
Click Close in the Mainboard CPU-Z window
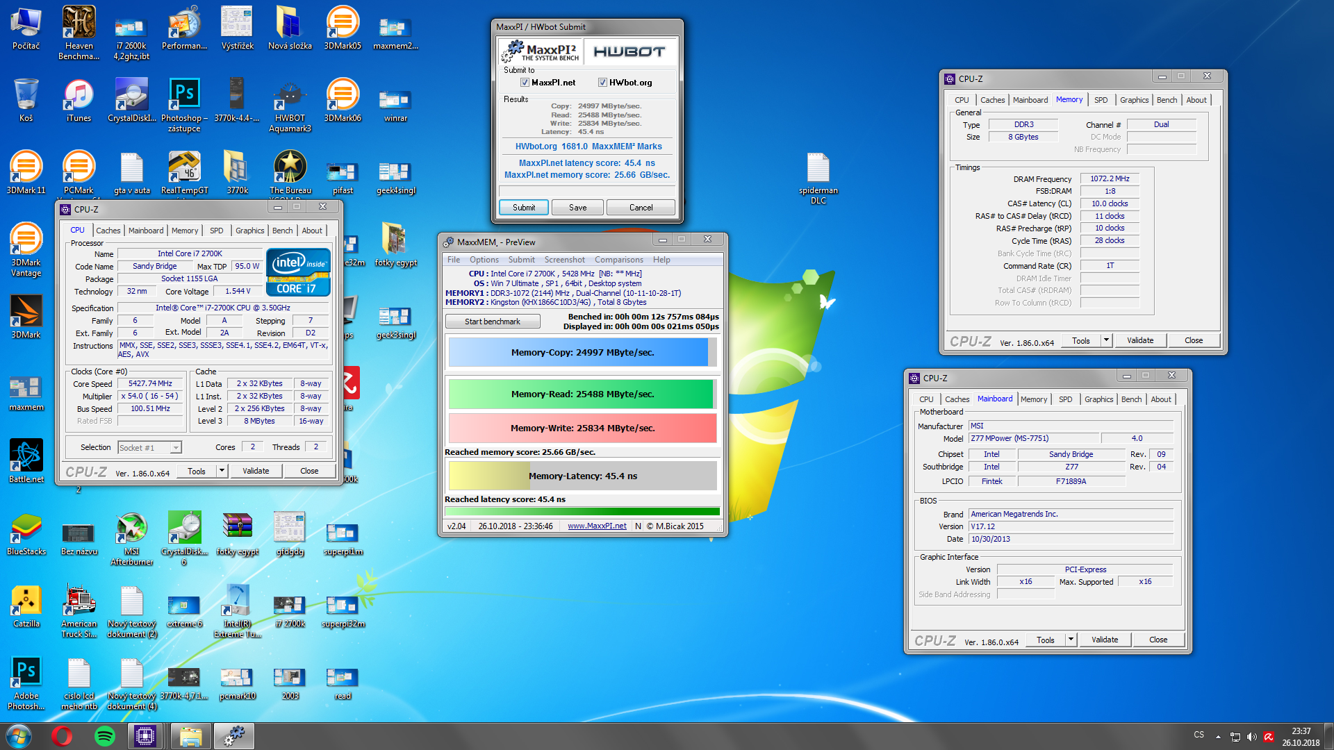coord(1158,640)
